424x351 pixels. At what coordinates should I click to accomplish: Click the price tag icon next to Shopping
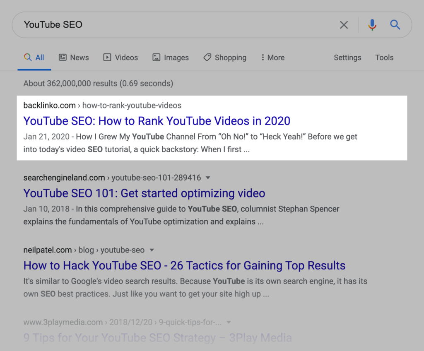point(207,57)
